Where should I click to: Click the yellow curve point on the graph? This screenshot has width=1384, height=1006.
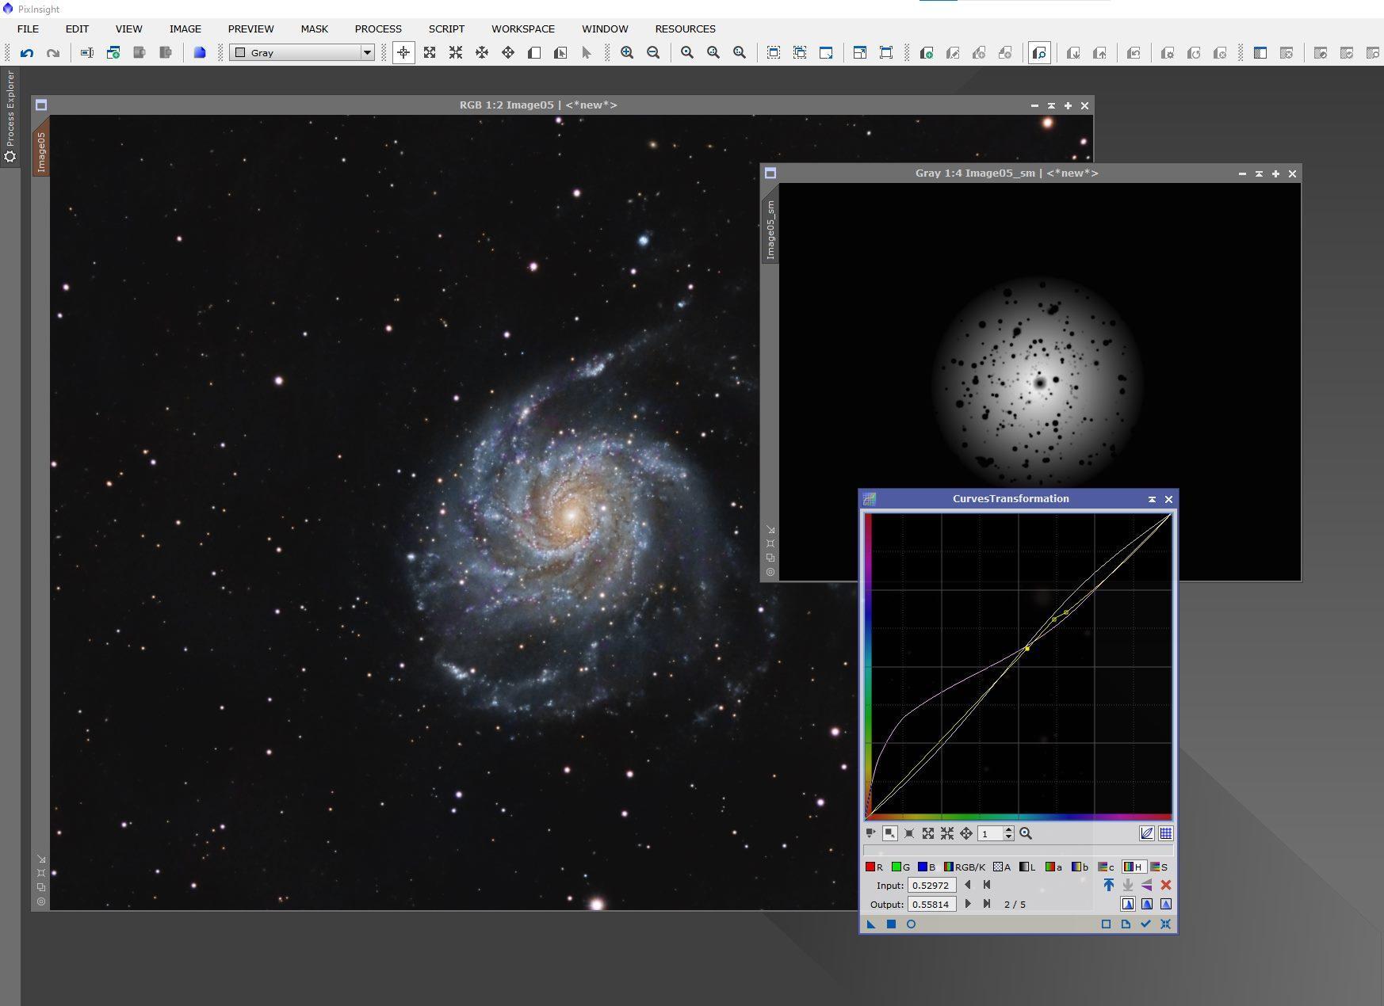(1027, 649)
